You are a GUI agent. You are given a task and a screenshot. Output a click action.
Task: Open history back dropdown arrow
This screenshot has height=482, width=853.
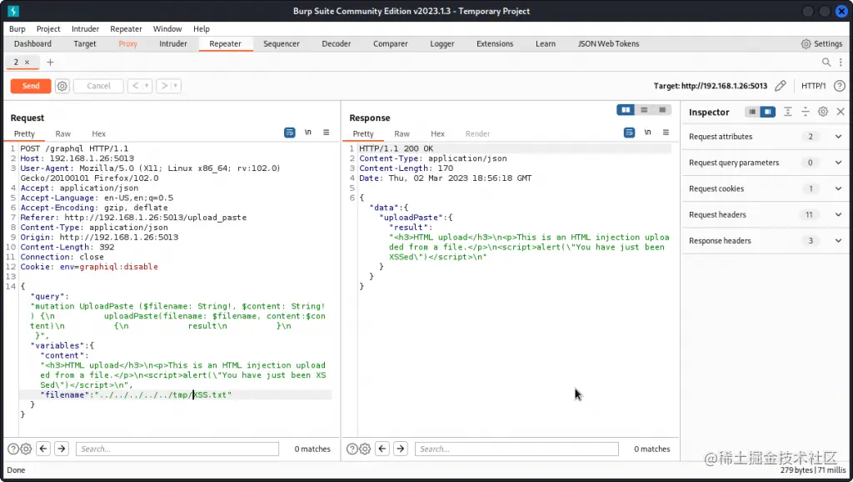click(147, 86)
